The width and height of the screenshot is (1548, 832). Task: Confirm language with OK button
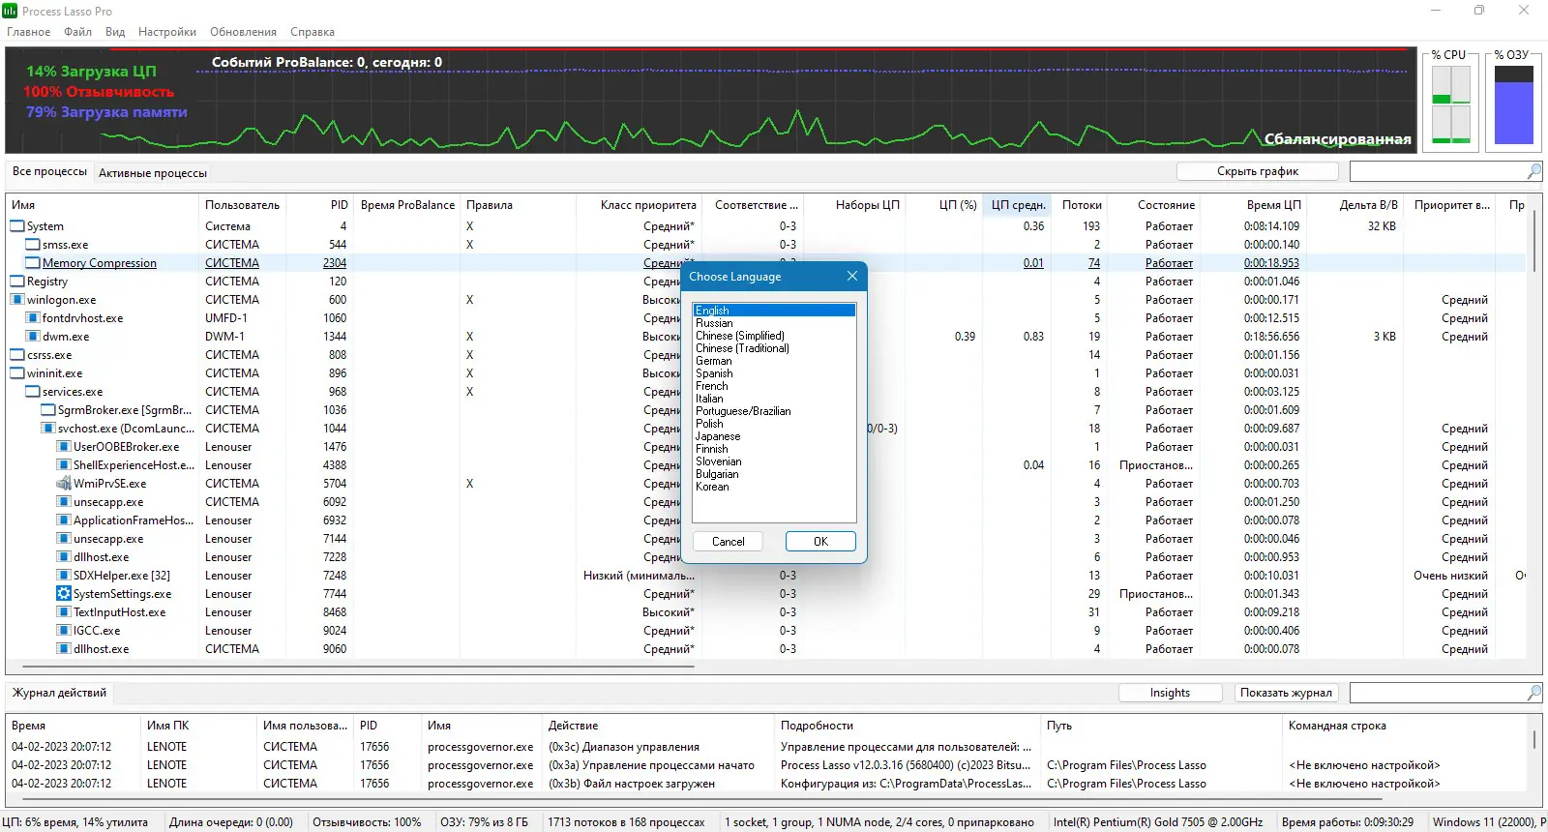[820, 542]
